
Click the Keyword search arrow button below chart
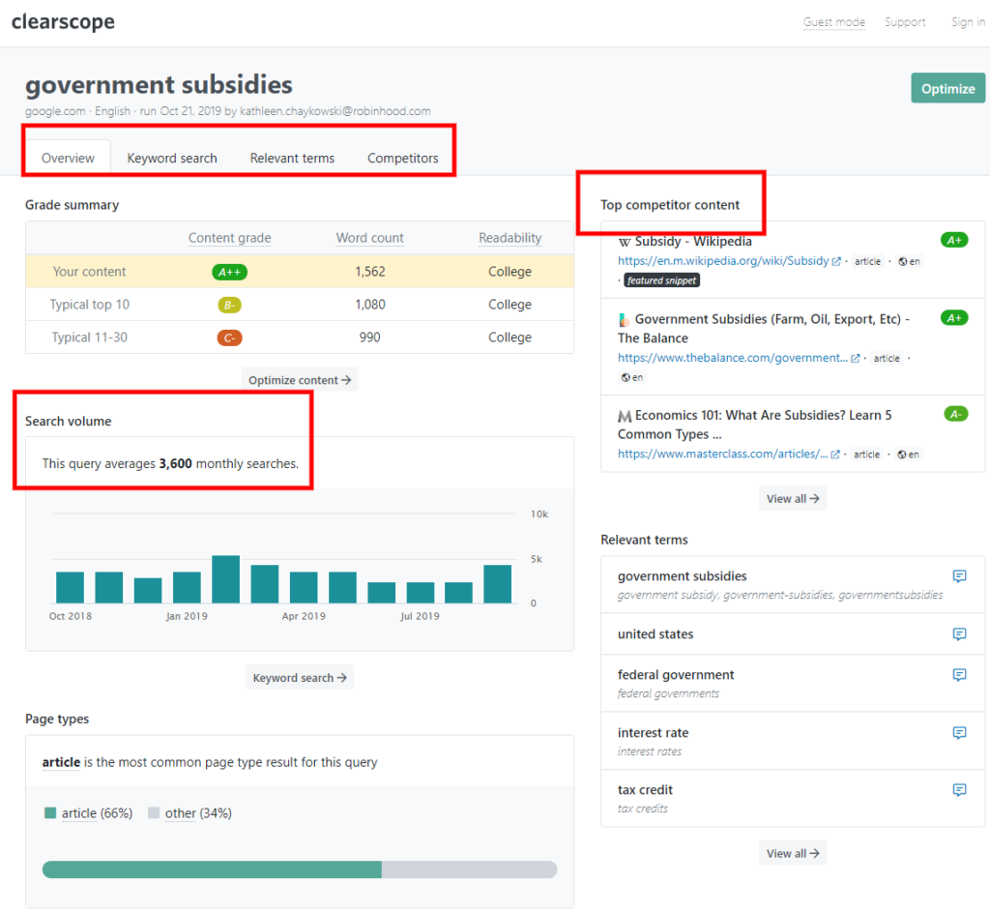300,678
